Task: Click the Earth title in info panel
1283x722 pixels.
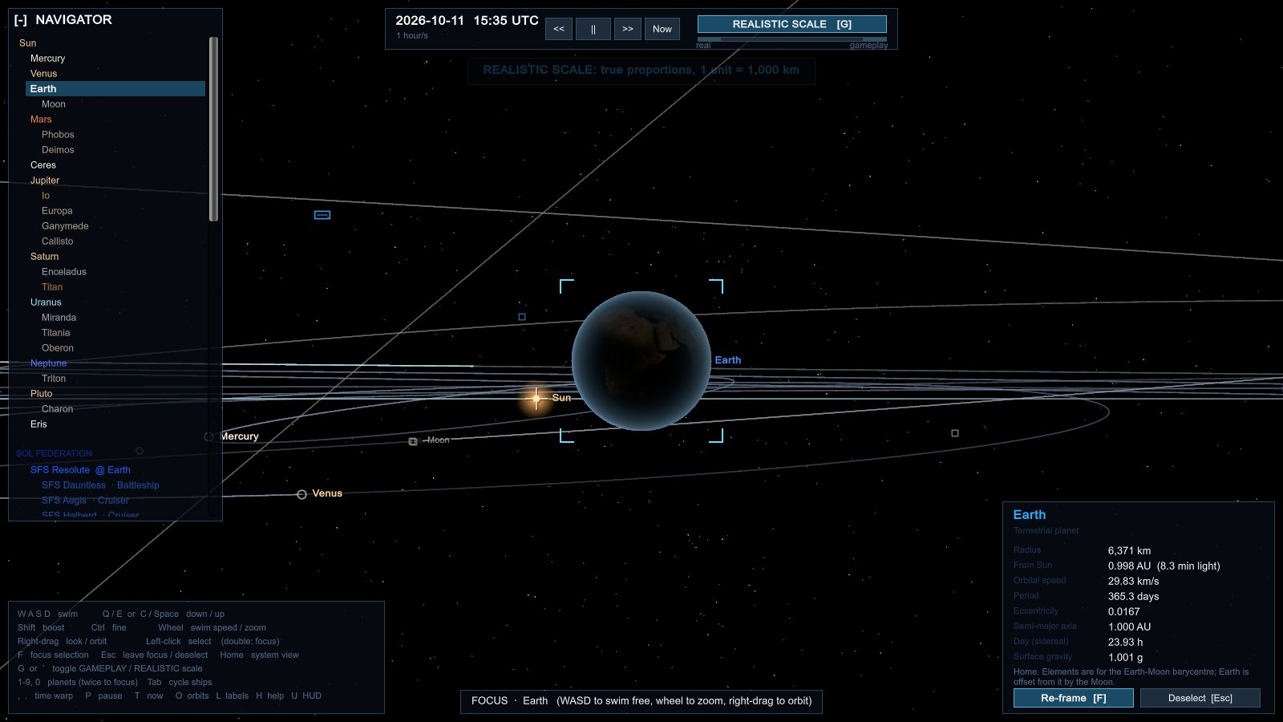Action: coord(1030,515)
